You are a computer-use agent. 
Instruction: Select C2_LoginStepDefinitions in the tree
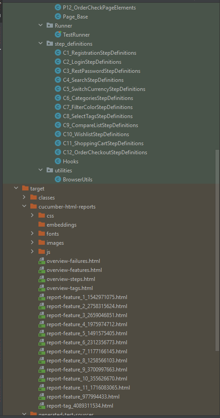92,62
